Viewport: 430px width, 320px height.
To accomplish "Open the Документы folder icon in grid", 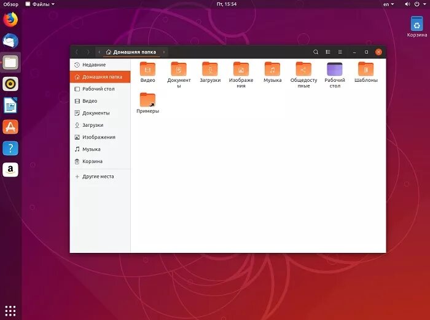I will click(179, 69).
